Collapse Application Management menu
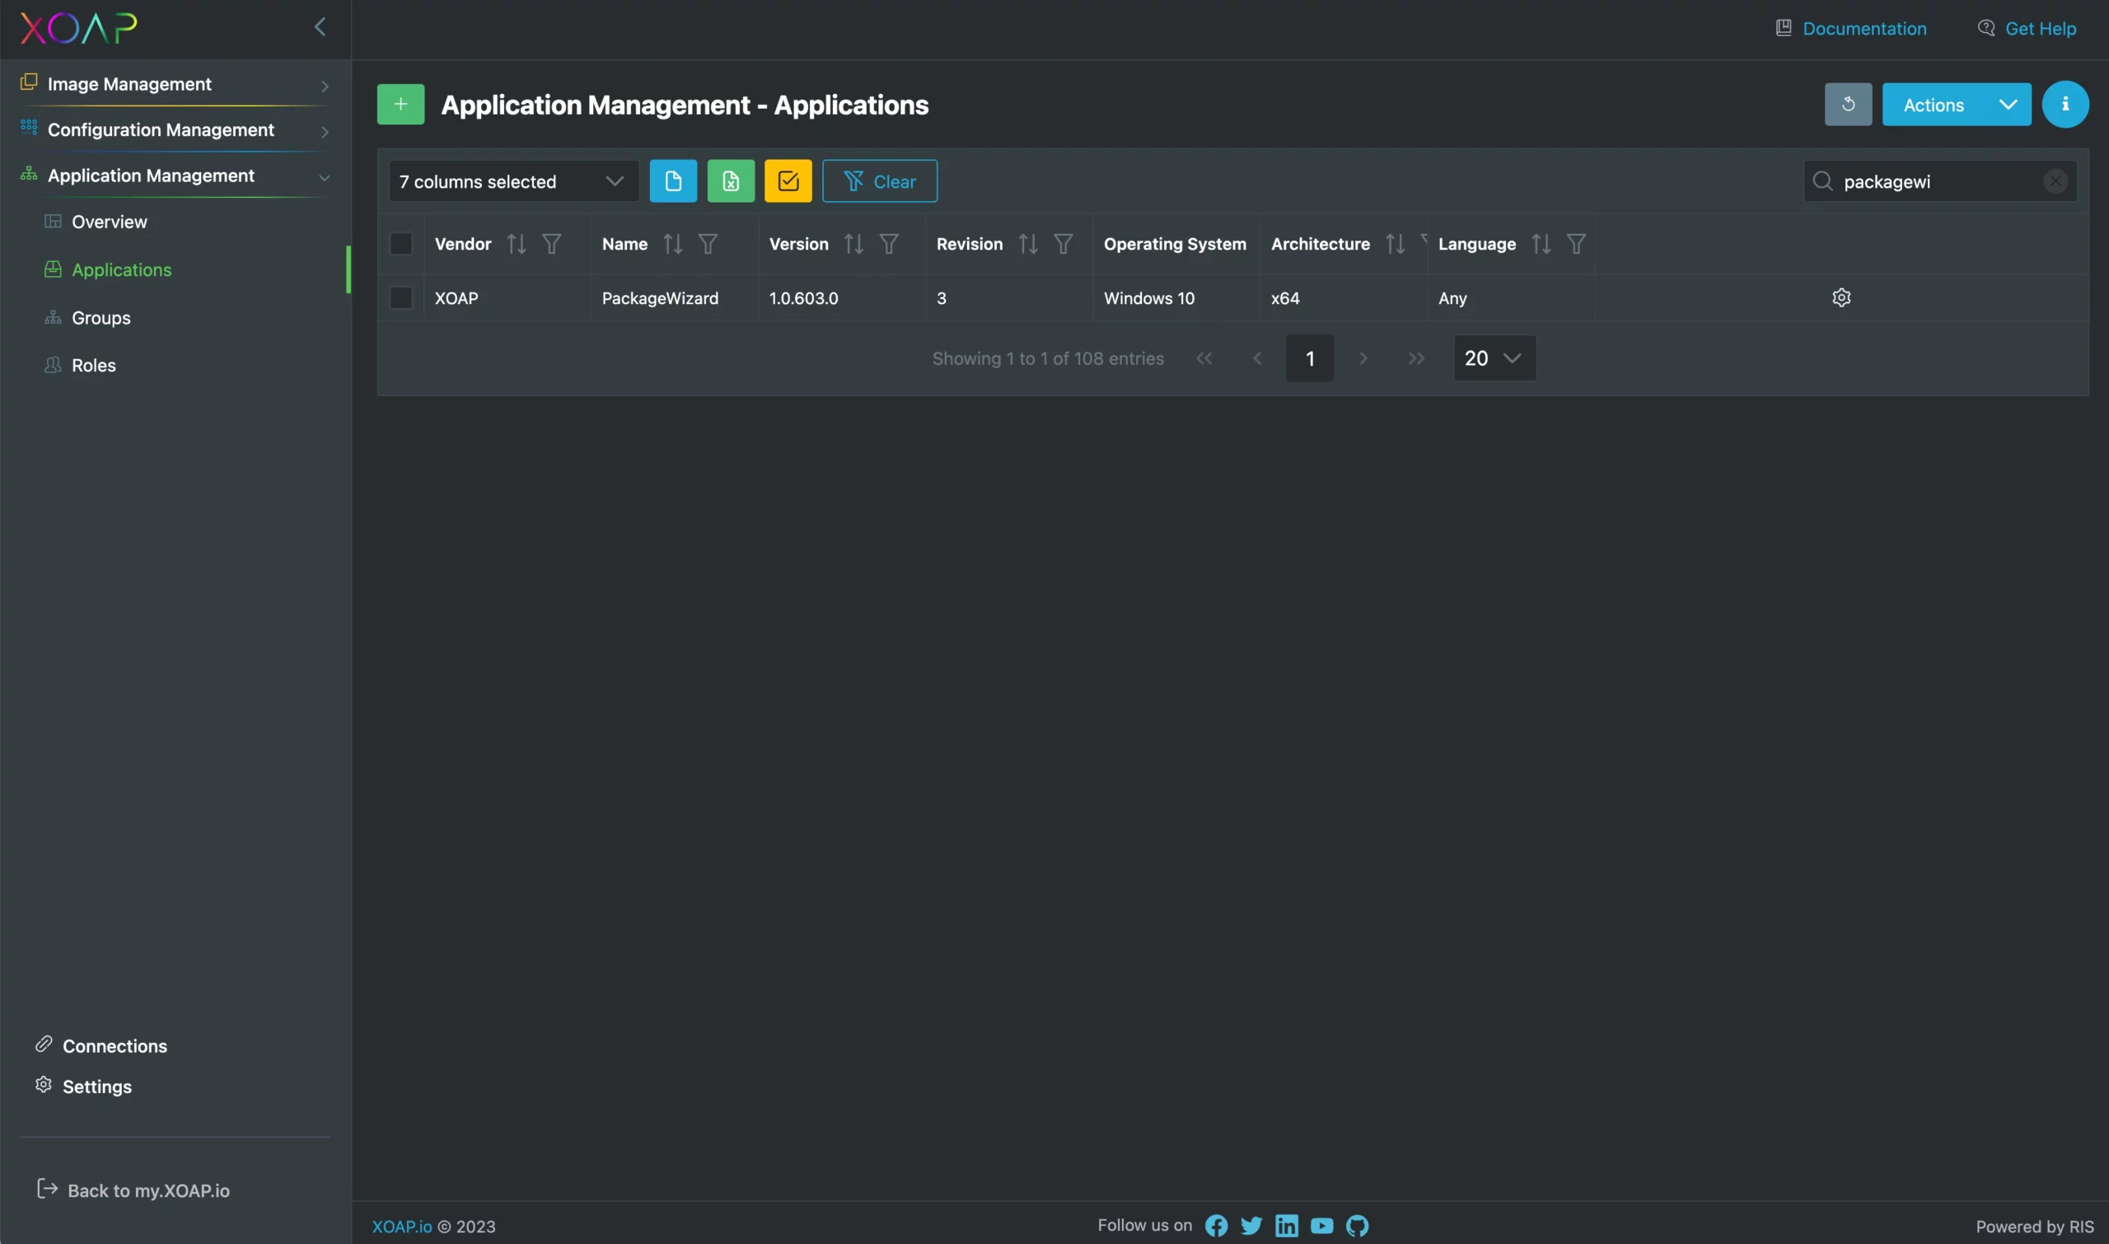 (x=175, y=175)
